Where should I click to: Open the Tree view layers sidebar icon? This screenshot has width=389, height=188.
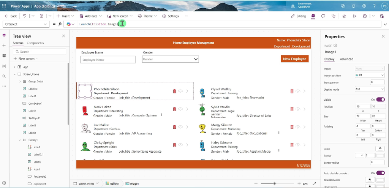4,35
